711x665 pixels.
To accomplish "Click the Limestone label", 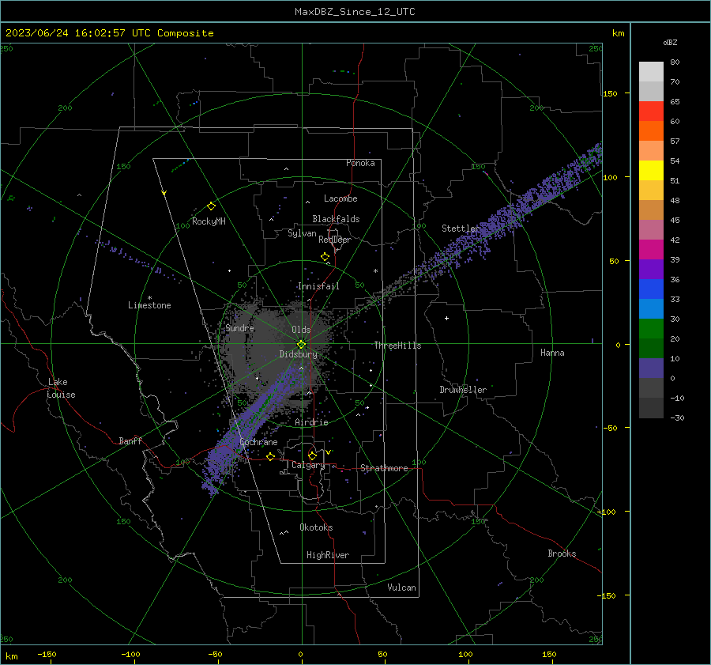I will pyautogui.click(x=149, y=305).
